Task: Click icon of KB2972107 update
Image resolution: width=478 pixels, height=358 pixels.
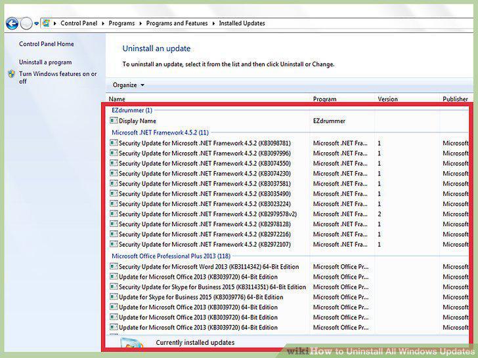Action: 114,244
